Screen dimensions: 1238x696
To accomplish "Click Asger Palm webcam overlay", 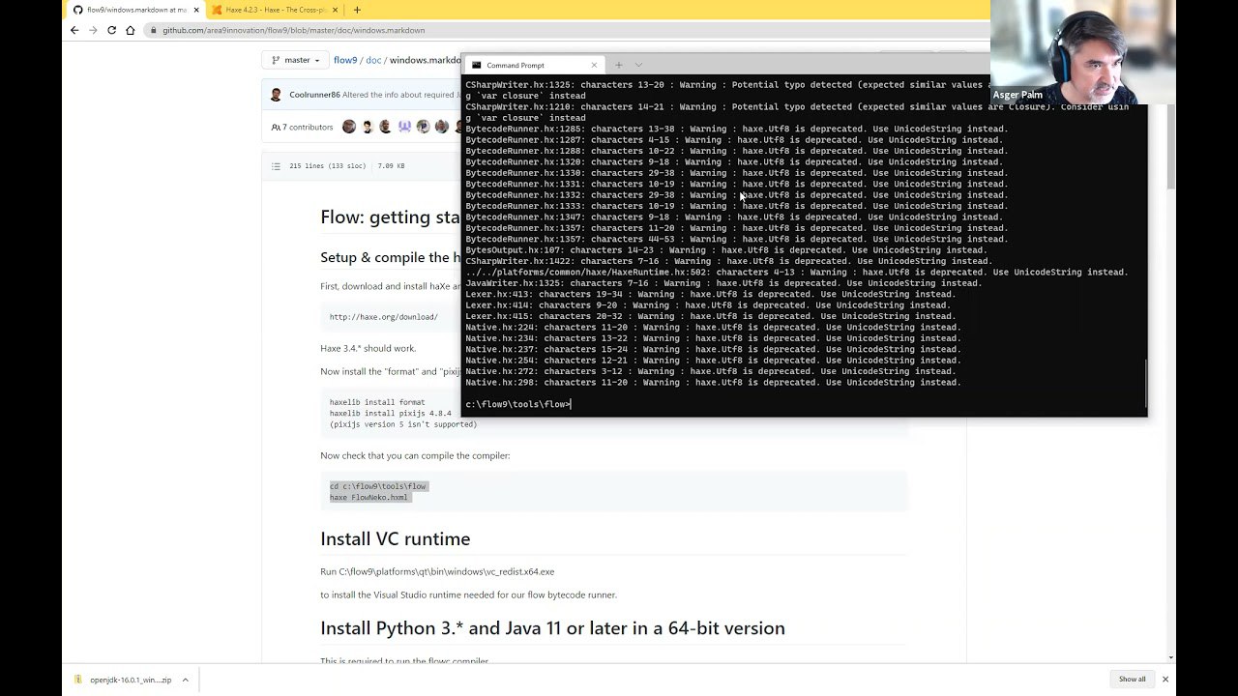I will pos(1083,52).
